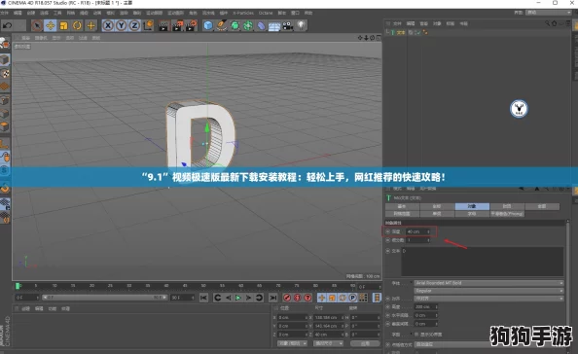The image size is (578, 354).
Task: Click the Apply button in coordinates panel
Action: [365, 343]
